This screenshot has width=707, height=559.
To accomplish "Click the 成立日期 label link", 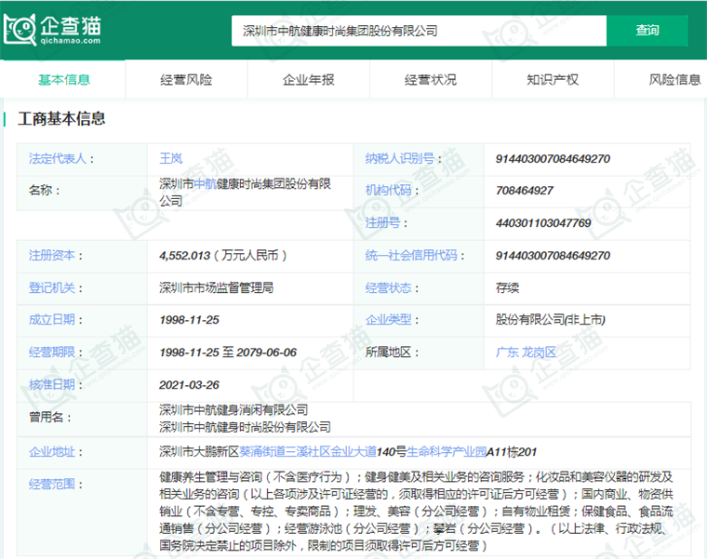I will 52,320.
